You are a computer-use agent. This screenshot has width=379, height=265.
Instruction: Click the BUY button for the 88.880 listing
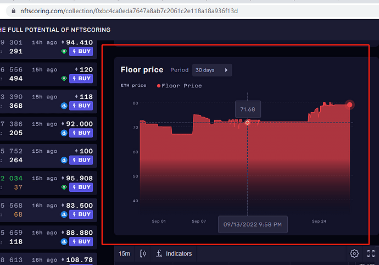tap(81, 241)
